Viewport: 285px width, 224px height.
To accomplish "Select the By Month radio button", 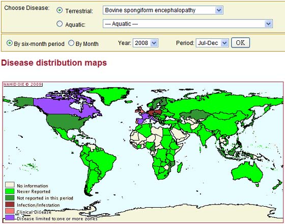I will [71, 43].
